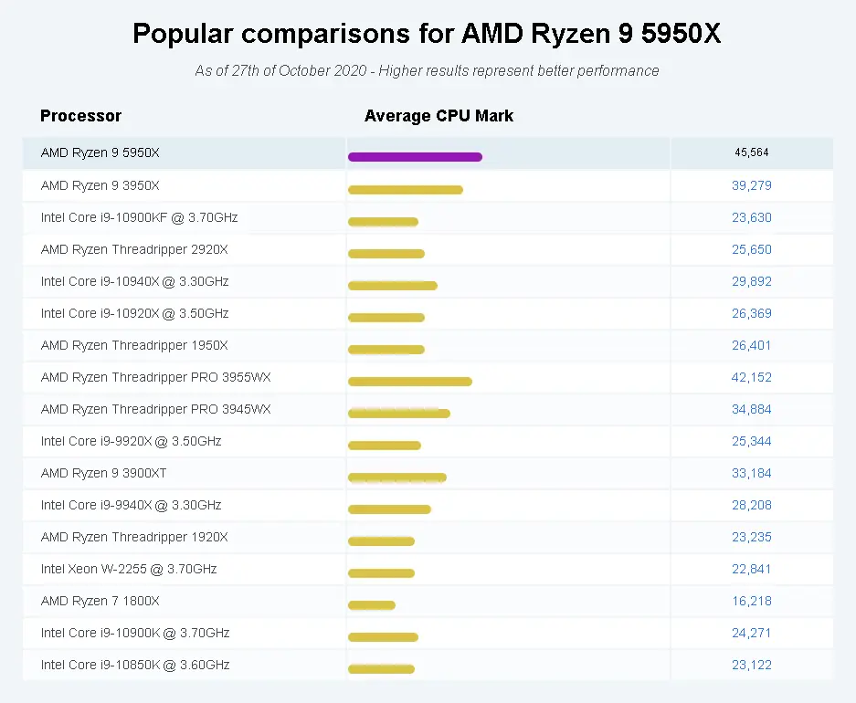Image resolution: width=856 pixels, height=703 pixels.
Task: Click AMD Ryzen Threadripper 1920X name
Action: 134,537
